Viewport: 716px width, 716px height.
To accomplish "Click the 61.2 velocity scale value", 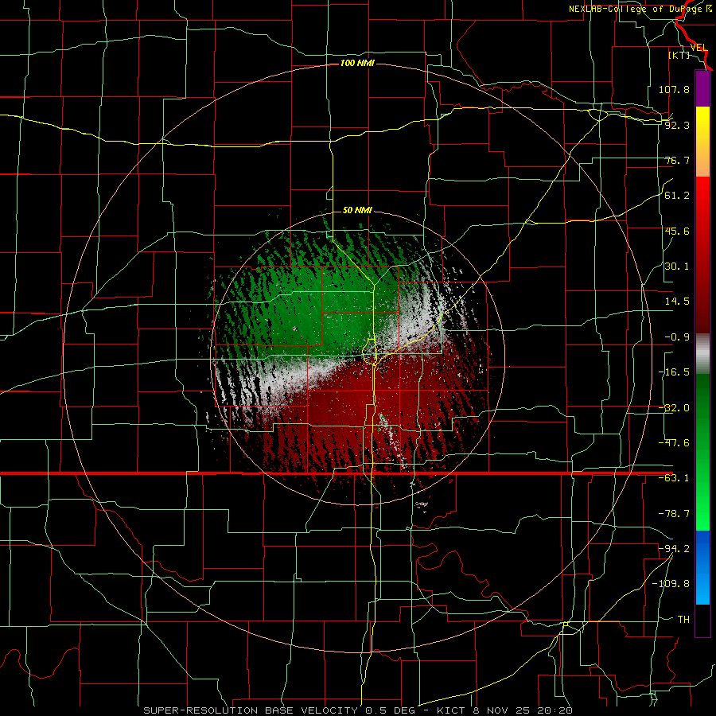I will [677, 196].
